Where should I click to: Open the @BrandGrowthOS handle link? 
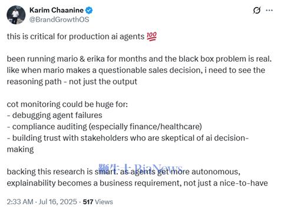[x=59, y=19]
